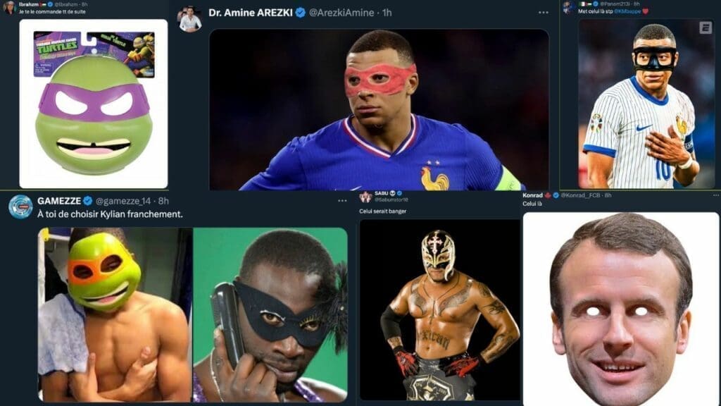Click the blue verified badge by Ibrahzm's name

point(51,4)
